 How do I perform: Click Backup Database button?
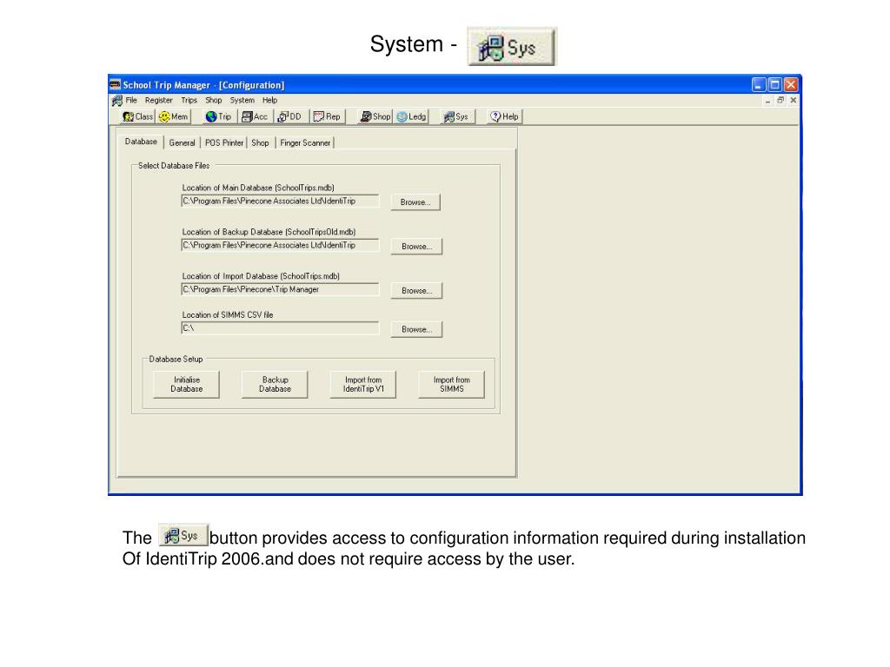275,385
